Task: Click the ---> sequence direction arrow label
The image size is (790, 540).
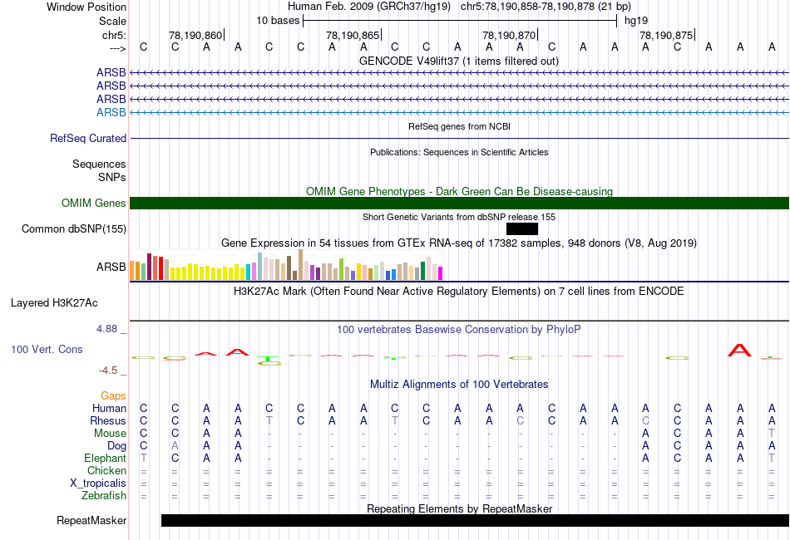Action: [117, 48]
